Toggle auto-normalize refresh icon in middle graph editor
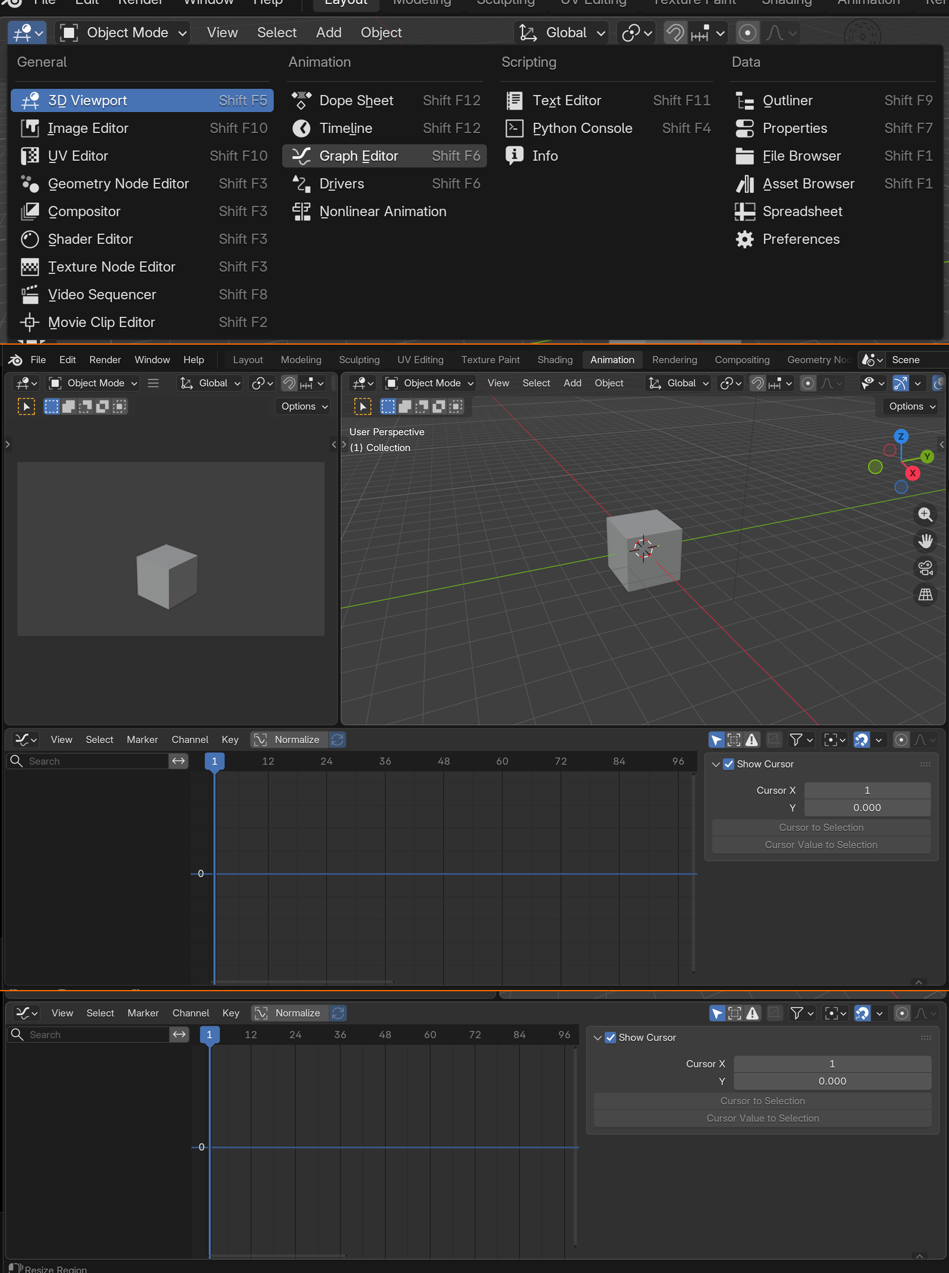The image size is (949, 1273). (337, 740)
